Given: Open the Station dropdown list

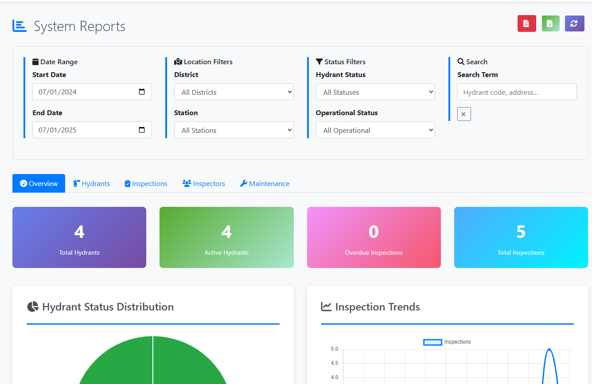Looking at the screenshot, I should click(234, 130).
